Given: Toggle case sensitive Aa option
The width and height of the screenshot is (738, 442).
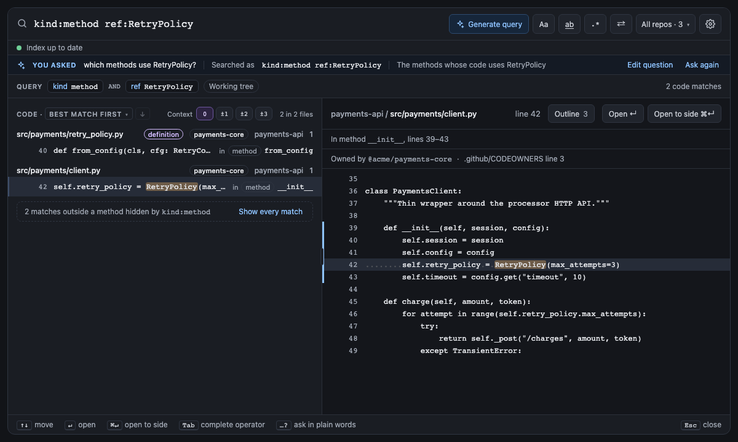Looking at the screenshot, I should coord(544,24).
